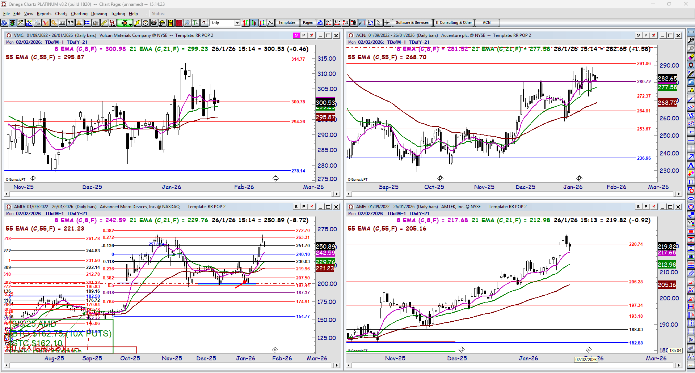
Task: Select the pencil drawing tool in sidebar
Action: point(691,74)
